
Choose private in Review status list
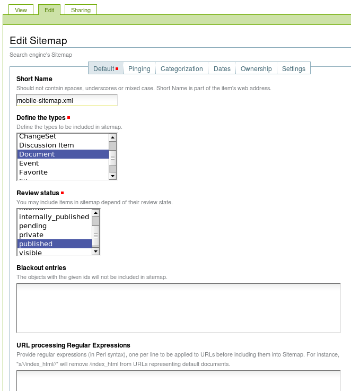click(31, 235)
